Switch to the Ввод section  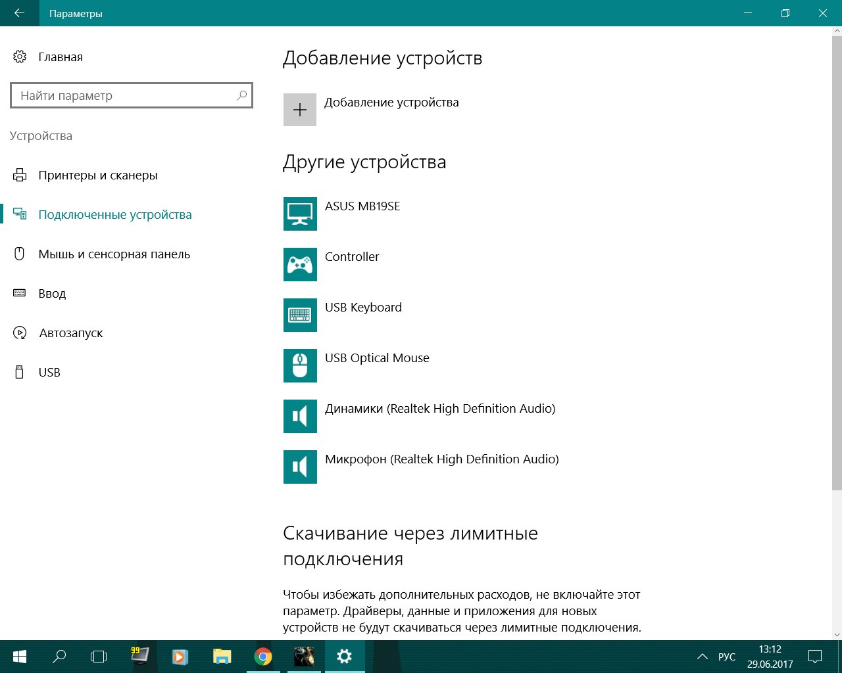pos(53,294)
